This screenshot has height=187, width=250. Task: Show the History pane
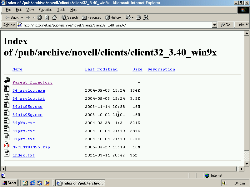click(x=113, y=17)
